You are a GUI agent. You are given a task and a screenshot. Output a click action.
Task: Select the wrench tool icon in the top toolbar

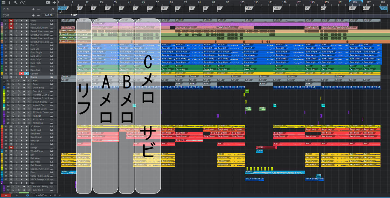pyautogui.click(x=15, y=3)
